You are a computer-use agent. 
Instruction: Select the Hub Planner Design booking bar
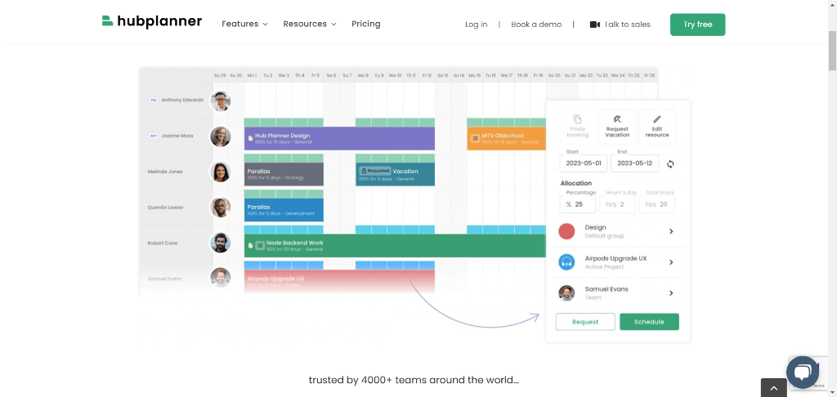pos(339,138)
